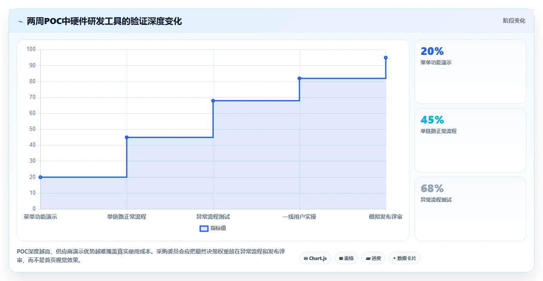The width and height of the screenshot is (543, 281).
Task: Open the 45% 单链路正常流程 card
Action: coord(470,140)
